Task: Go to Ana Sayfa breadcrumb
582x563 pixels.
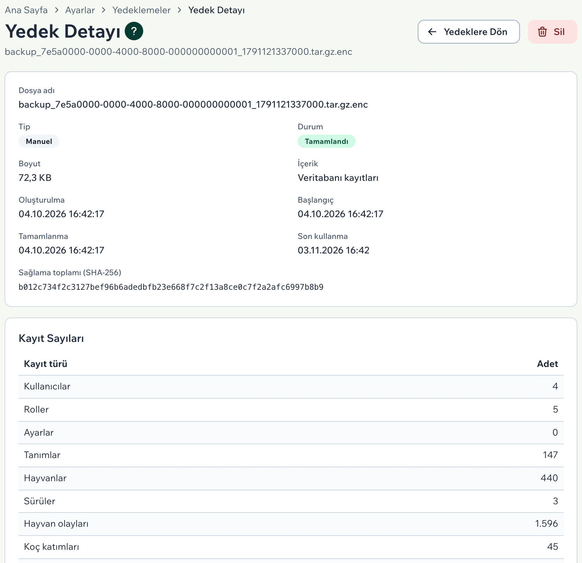Action: (26, 10)
